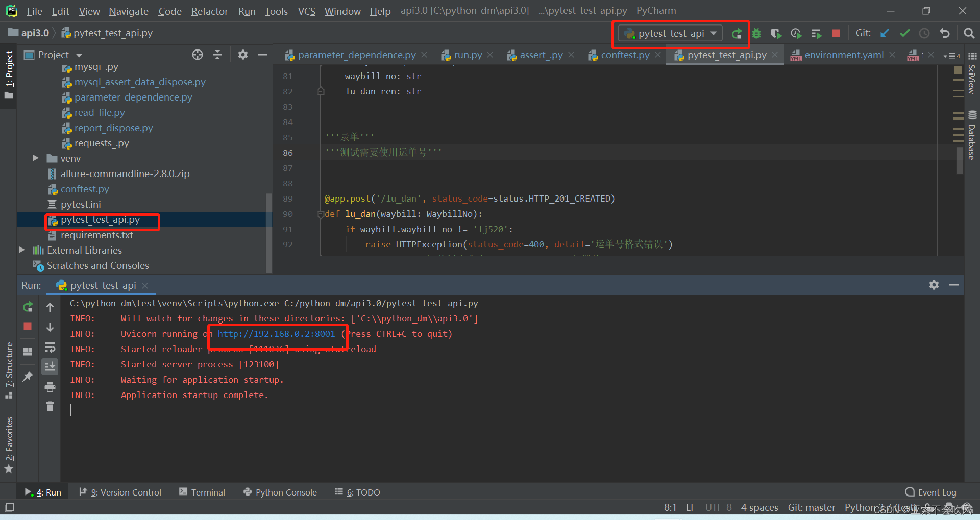The height and width of the screenshot is (520, 980).
Task: Show Git history clock icon
Action: pyautogui.click(x=924, y=33)
